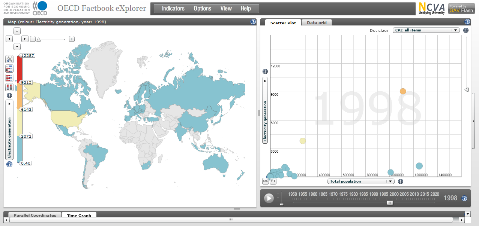479x226 pixels.
Task: Reset scatter plot to 1:1 scale
Action: (266, 181)
